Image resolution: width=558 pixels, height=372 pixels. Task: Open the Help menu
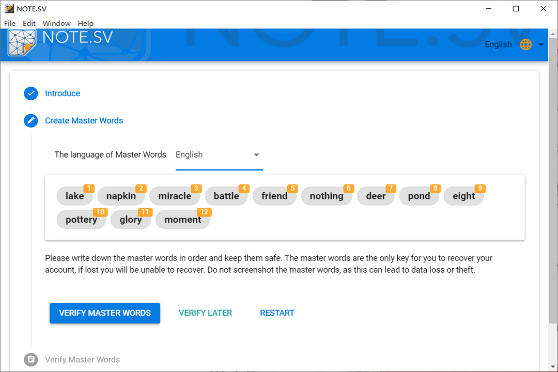click(85, 23)
